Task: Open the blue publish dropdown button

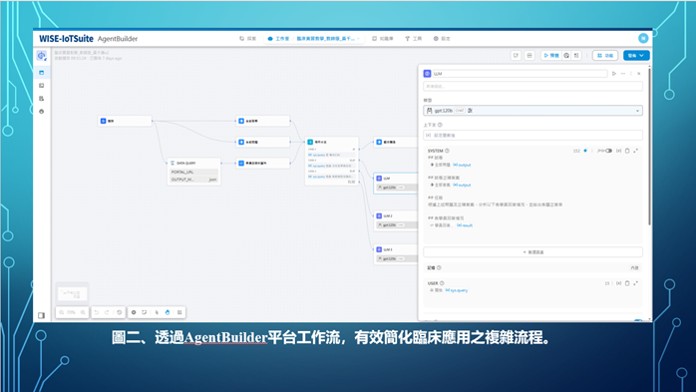Action: coord(636,56)
